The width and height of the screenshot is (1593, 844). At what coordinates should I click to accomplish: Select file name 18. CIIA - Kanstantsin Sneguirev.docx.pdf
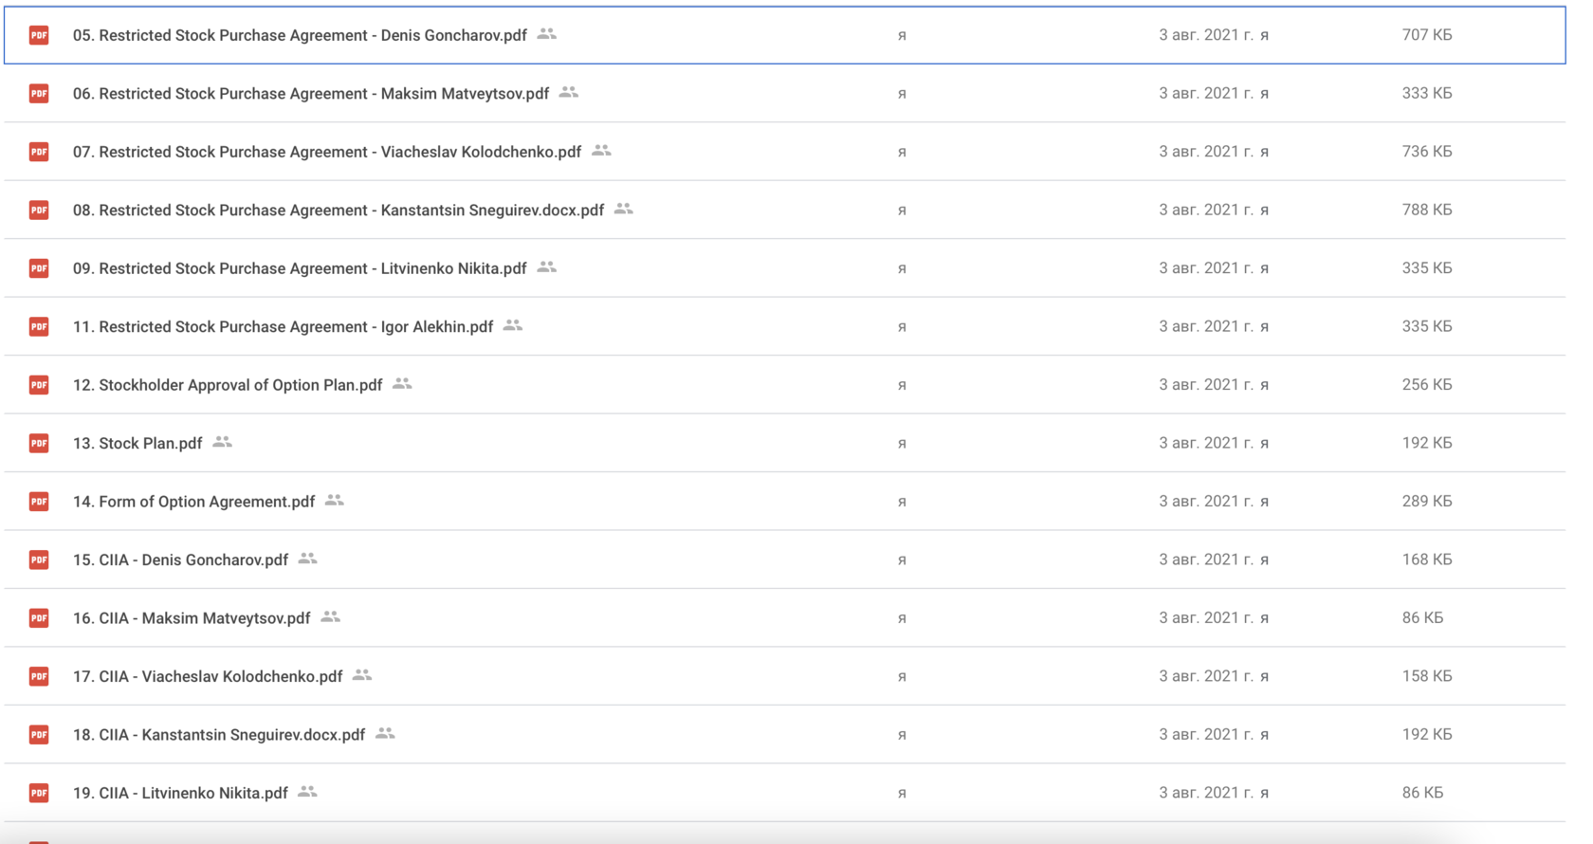tap(219, 735)
